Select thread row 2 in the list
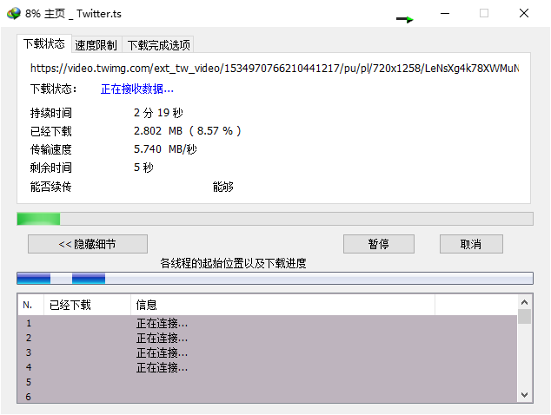The height and width of the screenshot is (415, 551). point(268,338)
